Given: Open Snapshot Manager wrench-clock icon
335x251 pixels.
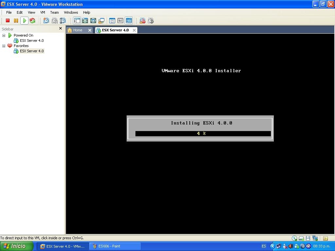Looking at the screenshot, I should tap(62, 21).
